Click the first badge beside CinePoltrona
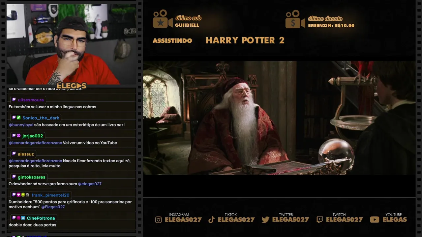The image size is (422, 237). coord(14,218)
